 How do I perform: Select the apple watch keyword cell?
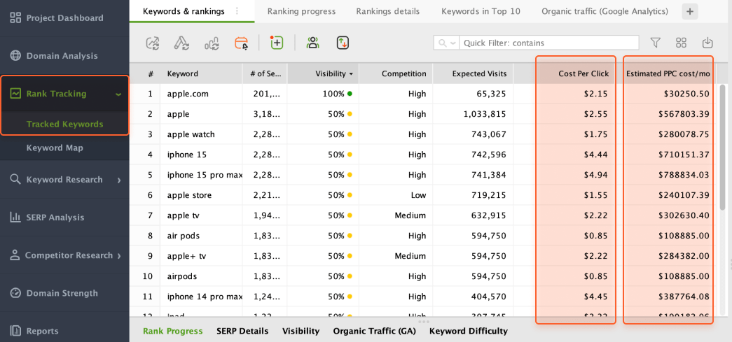tap(202, 135)
